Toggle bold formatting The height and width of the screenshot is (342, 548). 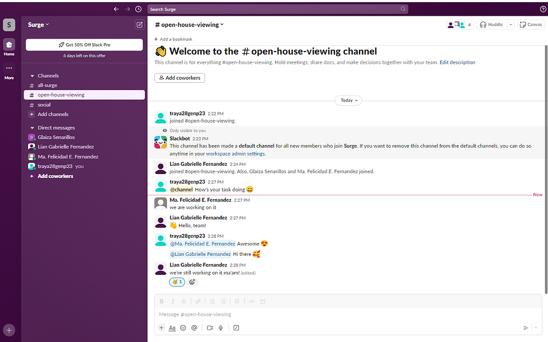162,302
